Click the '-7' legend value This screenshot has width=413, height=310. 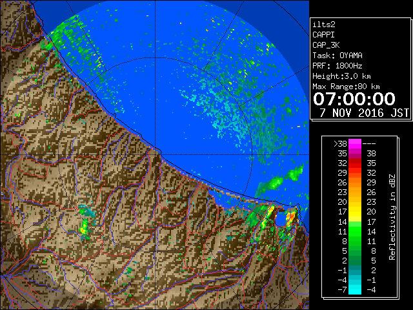coord(342,289)
